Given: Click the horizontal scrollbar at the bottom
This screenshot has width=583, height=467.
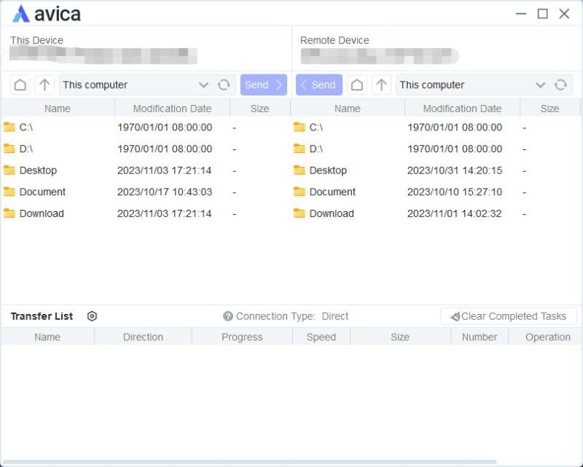Looking at the screenshot, I should pos(249,462).
